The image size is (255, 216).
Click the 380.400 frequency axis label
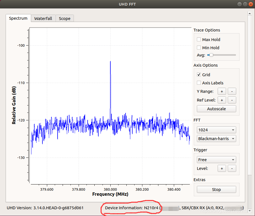pos(174,190)
